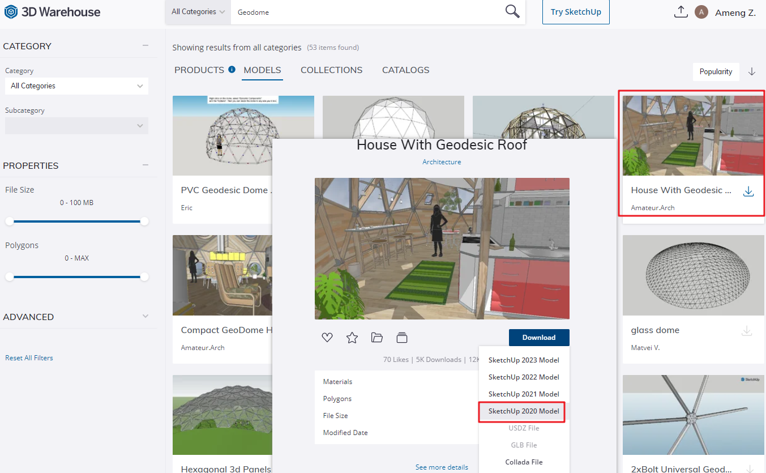This screenshot has height=473, width=766.
Task: Click the '70 Likes' count text
Action: click(396, 360)
